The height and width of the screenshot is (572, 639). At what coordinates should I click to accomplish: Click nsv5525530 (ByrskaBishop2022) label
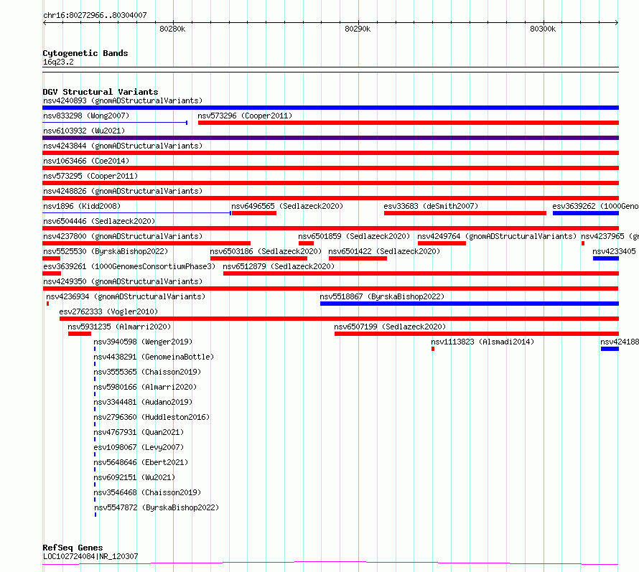click(106, 251)
